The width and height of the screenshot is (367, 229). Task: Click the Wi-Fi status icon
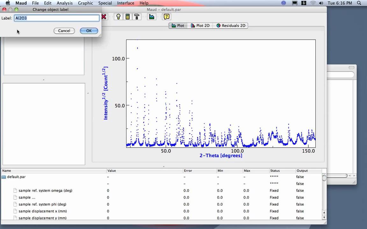[313, 3]
